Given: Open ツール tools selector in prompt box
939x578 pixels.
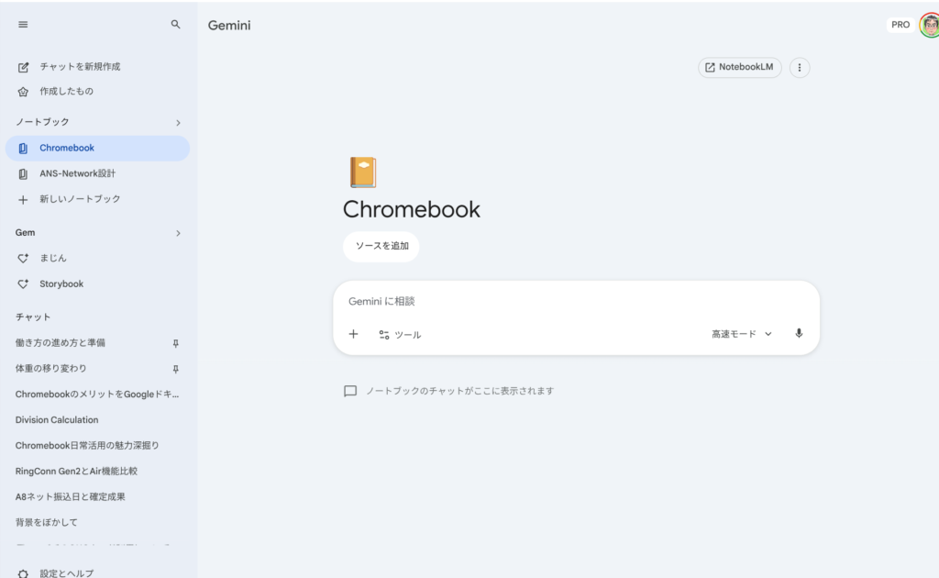Looking at the screenshot, I should (400, 335).
